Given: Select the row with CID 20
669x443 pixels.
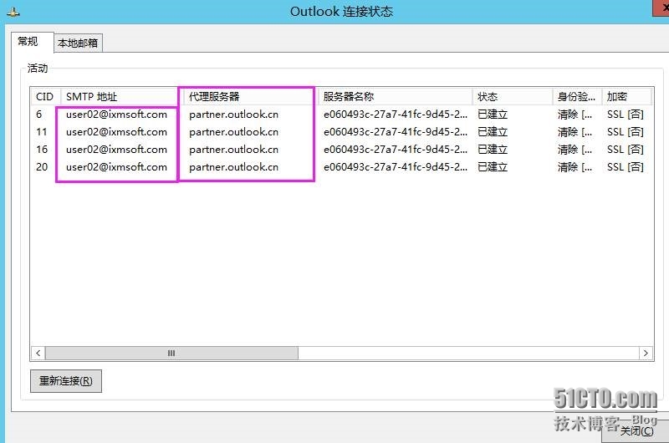Looking at the screenshot, I should 341,166.
